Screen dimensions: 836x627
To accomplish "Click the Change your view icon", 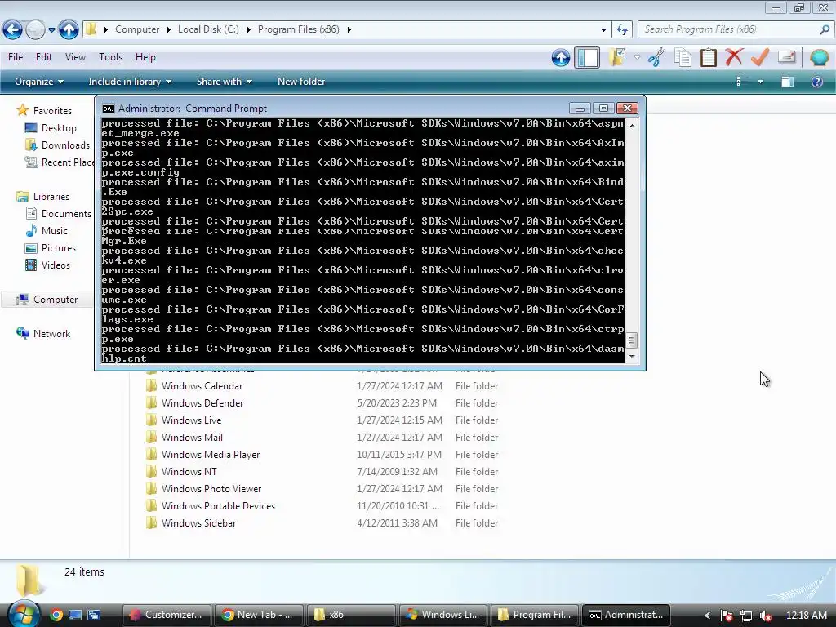I will click(743, 82).
